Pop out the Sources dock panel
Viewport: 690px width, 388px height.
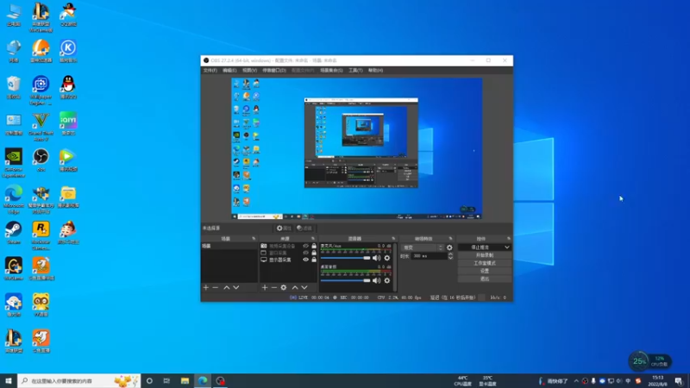(x=313, y=239)
